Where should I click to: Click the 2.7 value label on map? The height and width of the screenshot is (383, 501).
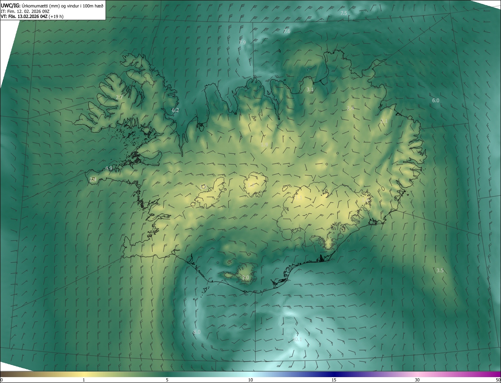[x=120, y=97]
